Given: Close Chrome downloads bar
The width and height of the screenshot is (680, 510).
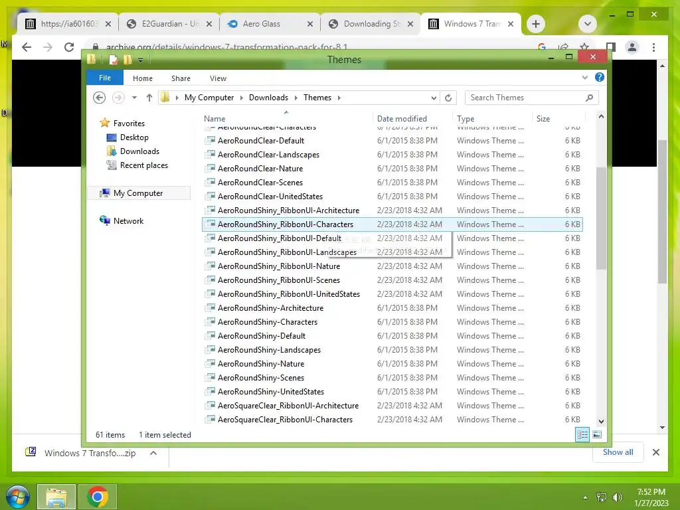Looking at the screenshot, I should pos(655,452).
